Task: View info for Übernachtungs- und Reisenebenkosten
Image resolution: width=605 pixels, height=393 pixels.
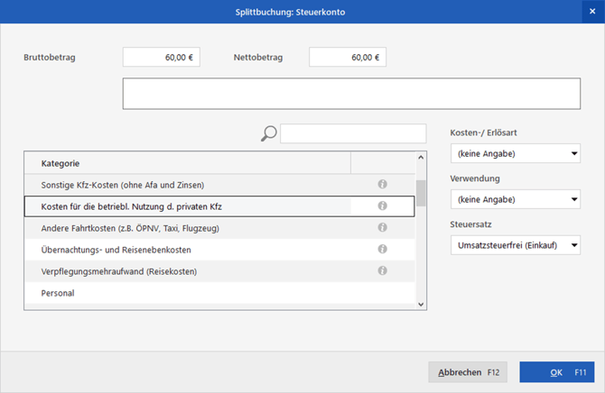Action: tap(382, 249)
